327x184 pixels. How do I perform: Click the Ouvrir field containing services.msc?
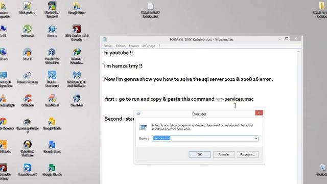coord(205,139)
